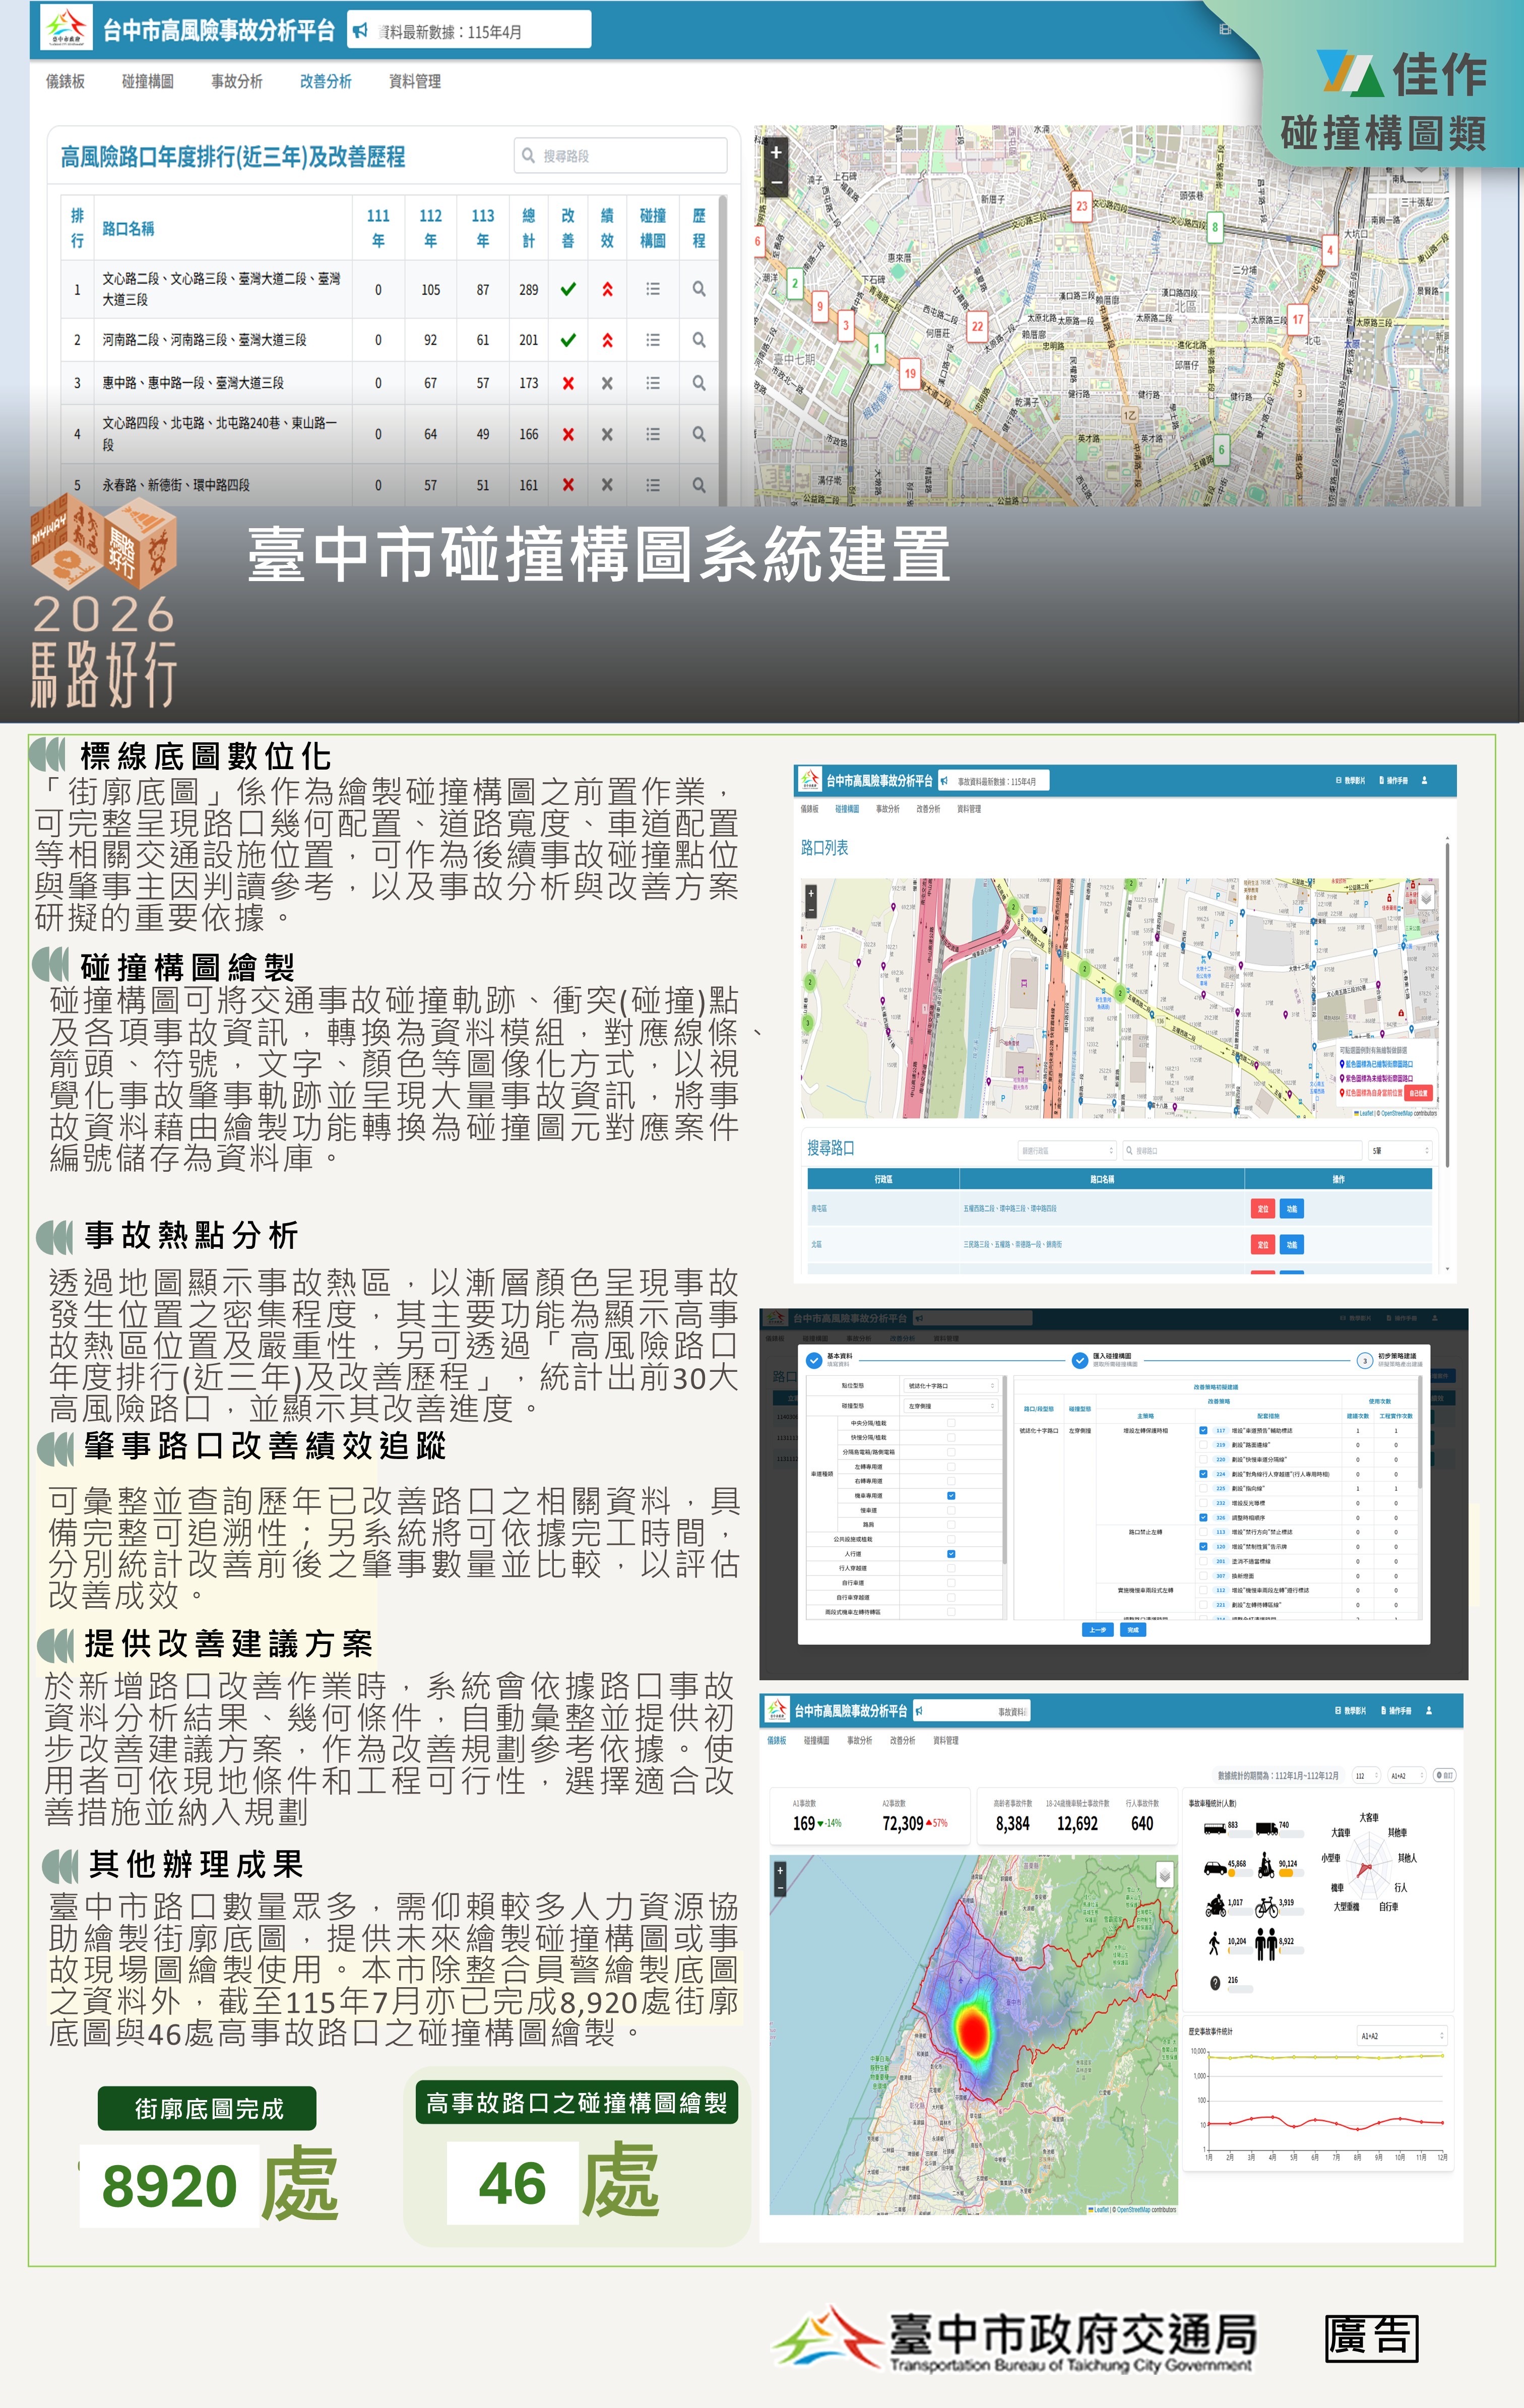Open collision diagram list icon for 河南路二段 row
Image resolution: width=1524 pixels, height=2408 pixels.
[x=653, y=340]
